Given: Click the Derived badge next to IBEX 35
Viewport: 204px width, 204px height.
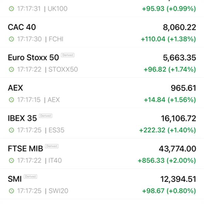Looking at the screenshot, I should (45, 116).
